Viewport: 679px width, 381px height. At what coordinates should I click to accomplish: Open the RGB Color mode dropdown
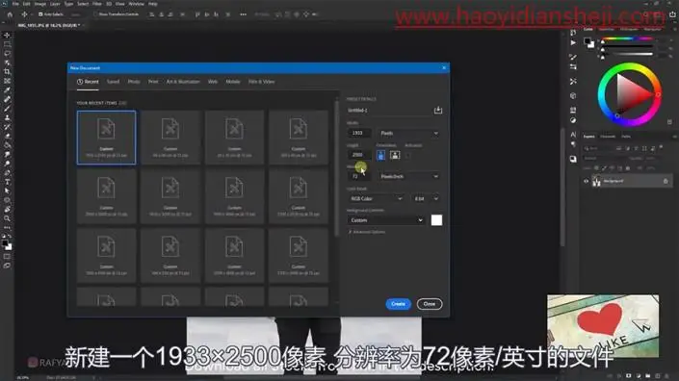coord(376,198)
